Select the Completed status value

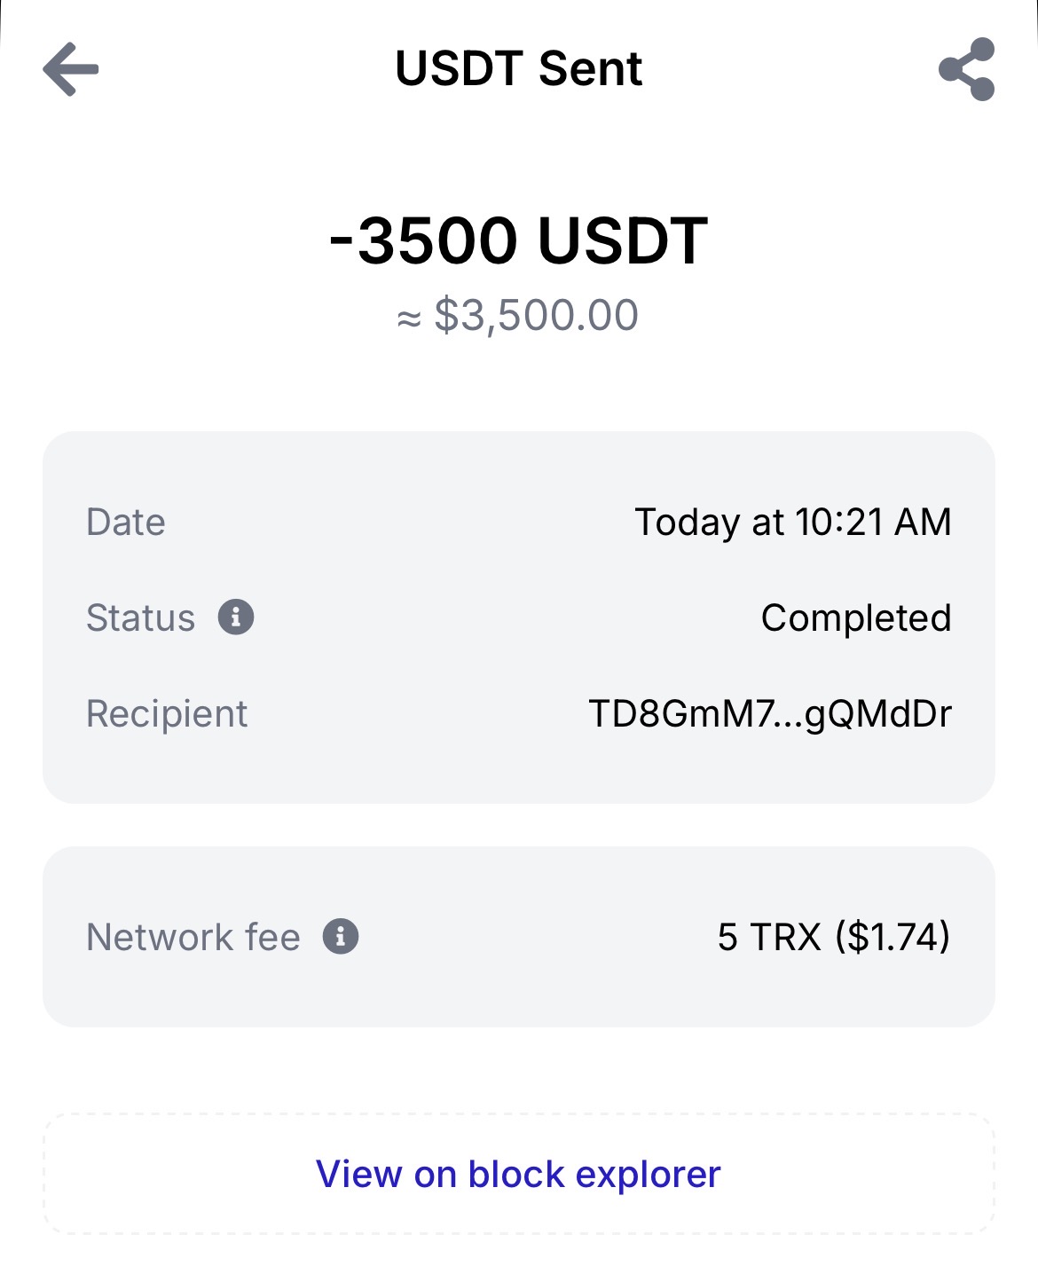coord(856,617)
